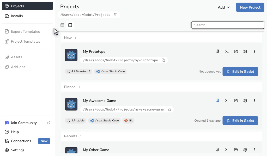Switch to compact list view
The image size is (267, 156).
[62, 25]
